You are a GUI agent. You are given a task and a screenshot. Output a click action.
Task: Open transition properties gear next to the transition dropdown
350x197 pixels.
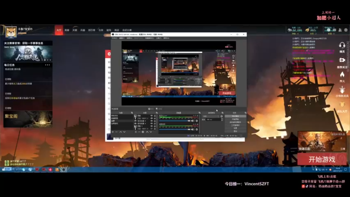(x=222, y=116)
